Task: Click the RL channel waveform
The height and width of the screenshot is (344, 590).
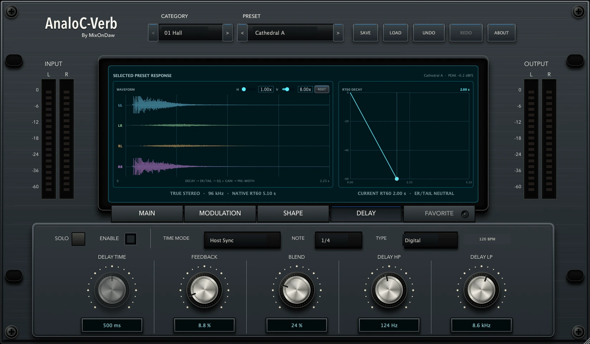Action: pyautogui.click(x=227, y=146)
